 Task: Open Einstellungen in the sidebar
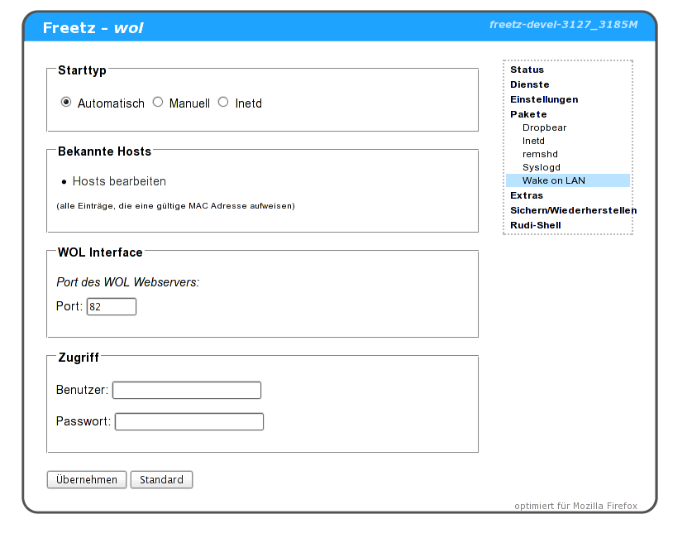(544, 99)
